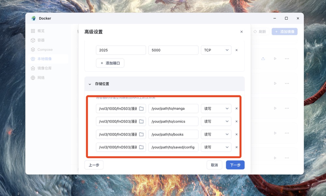Image resolution: width=326 pixels, height=196 pixels.
Task: Open the 概览 overview sidebar item
Action: coord(48,31)
